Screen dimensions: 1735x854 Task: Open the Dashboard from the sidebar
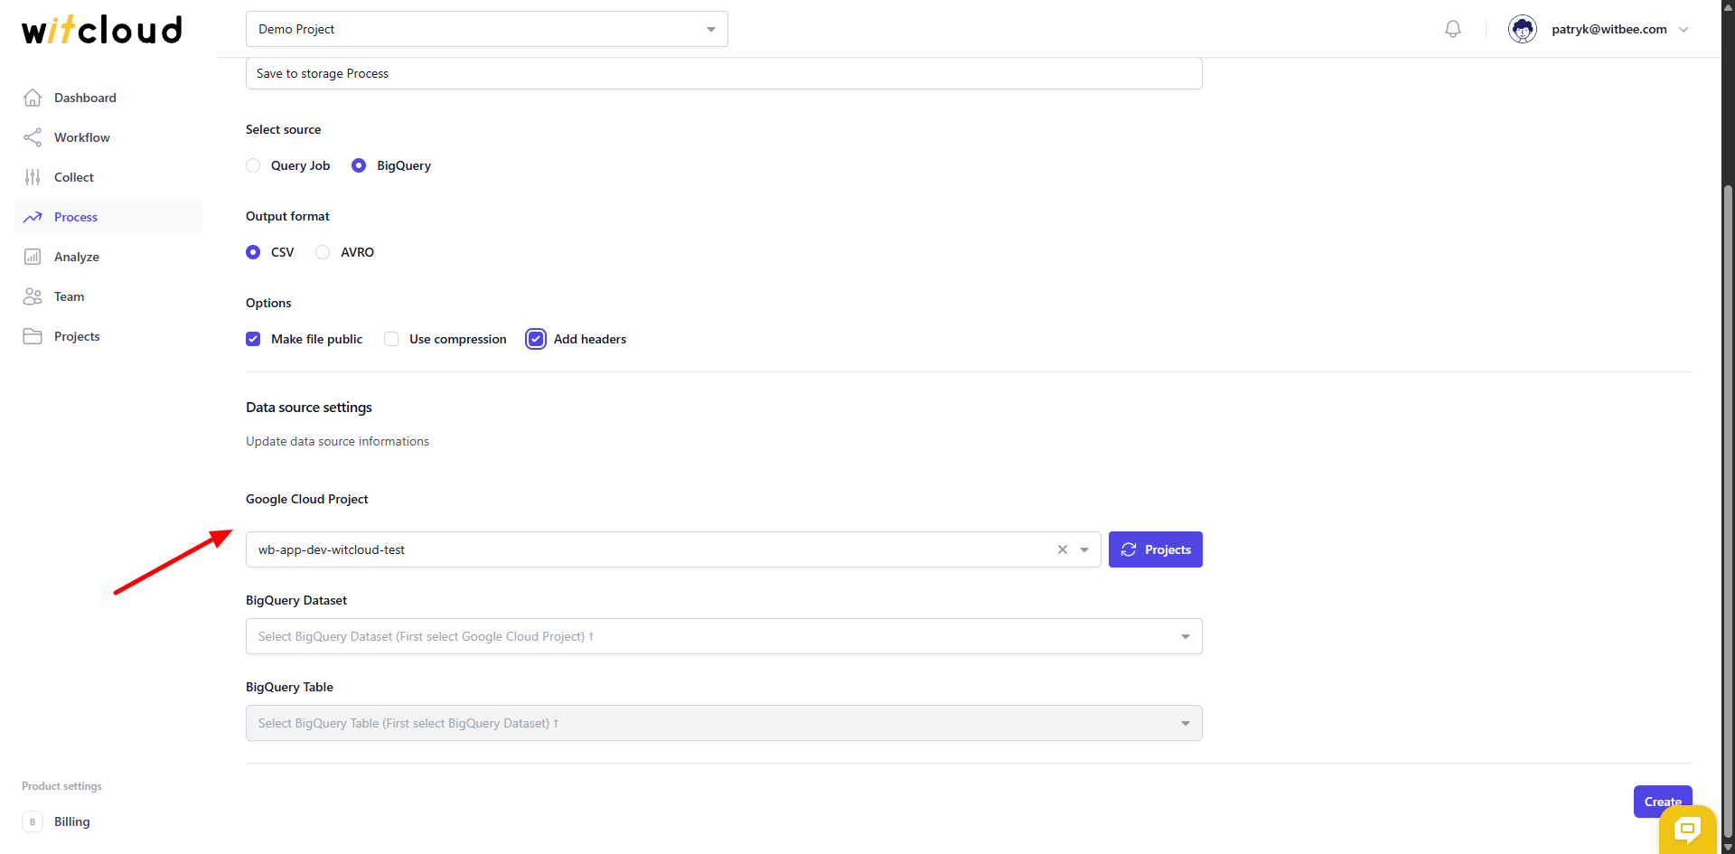(85, 98)
